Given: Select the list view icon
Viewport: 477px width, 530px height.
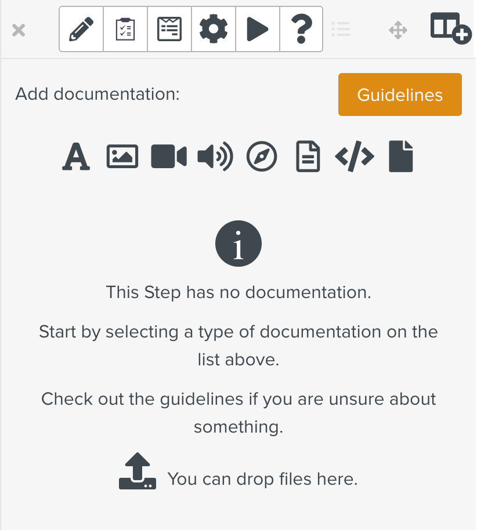Looking at the screenshot, I should (x=341, y=30).
